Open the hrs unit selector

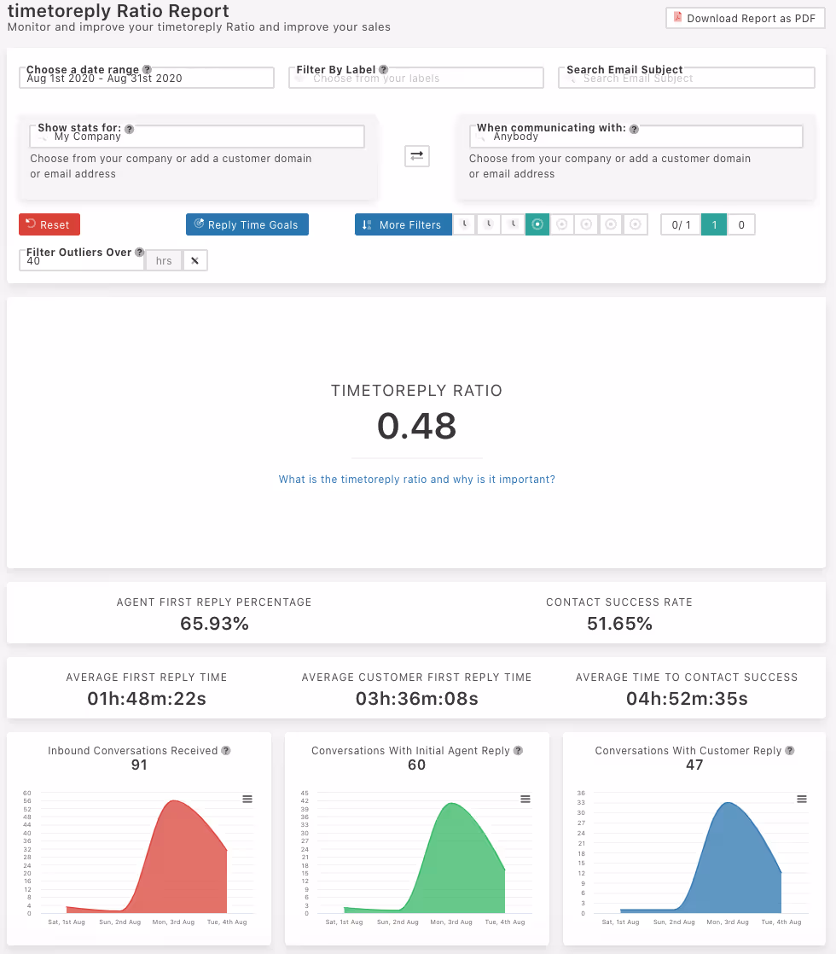[x=163, y=260]
